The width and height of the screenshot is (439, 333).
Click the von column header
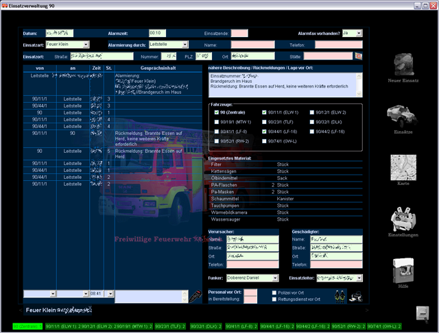tap(40, 69)
